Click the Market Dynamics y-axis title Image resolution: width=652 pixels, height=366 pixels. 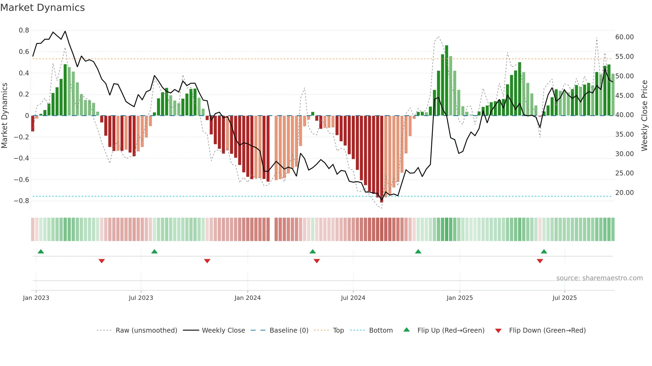tap(4, 115)
